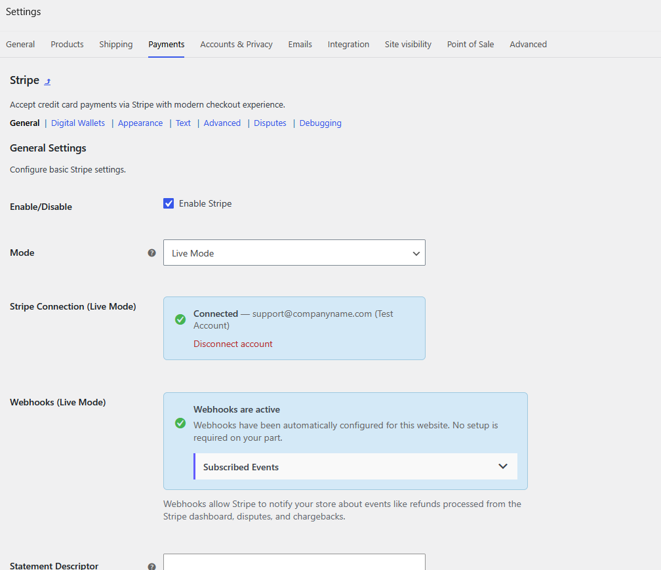Open the Advanced settings tab
The width and height of the screenshot is (661, 570).
(x=529, y=44)
